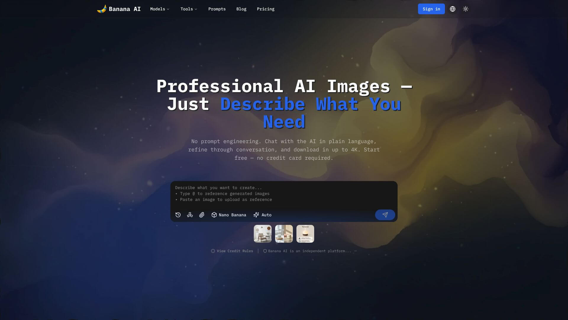Image resolution: width=568 pixels, height=320 pixels.
Task: Send the prompt with paper plane button
Action: tap(385, 215)
